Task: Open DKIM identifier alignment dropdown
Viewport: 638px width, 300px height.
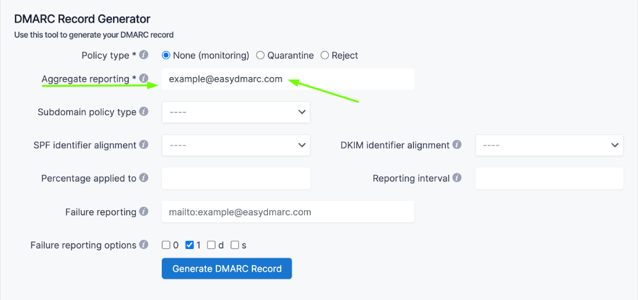Action: [x=549, y=145]
